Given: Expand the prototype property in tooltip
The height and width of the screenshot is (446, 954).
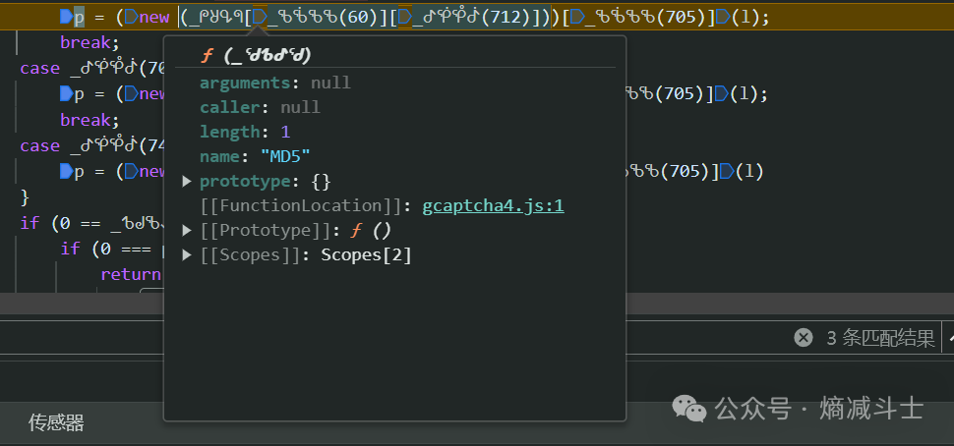Looking at the screenshot, I should click(x=187, y=182).
